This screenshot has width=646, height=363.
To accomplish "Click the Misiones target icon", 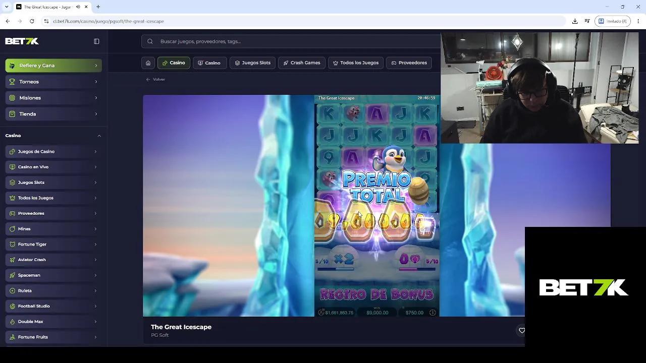I will (12, 98).
